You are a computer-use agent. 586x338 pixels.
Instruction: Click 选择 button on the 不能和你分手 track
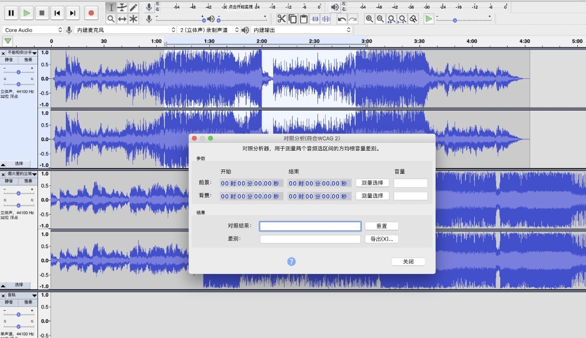click(x=19, y=164)
